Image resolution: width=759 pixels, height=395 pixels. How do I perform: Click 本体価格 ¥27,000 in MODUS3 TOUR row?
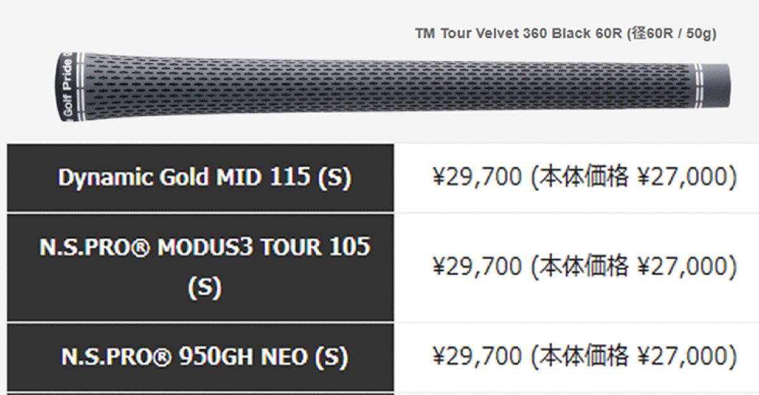633,267
